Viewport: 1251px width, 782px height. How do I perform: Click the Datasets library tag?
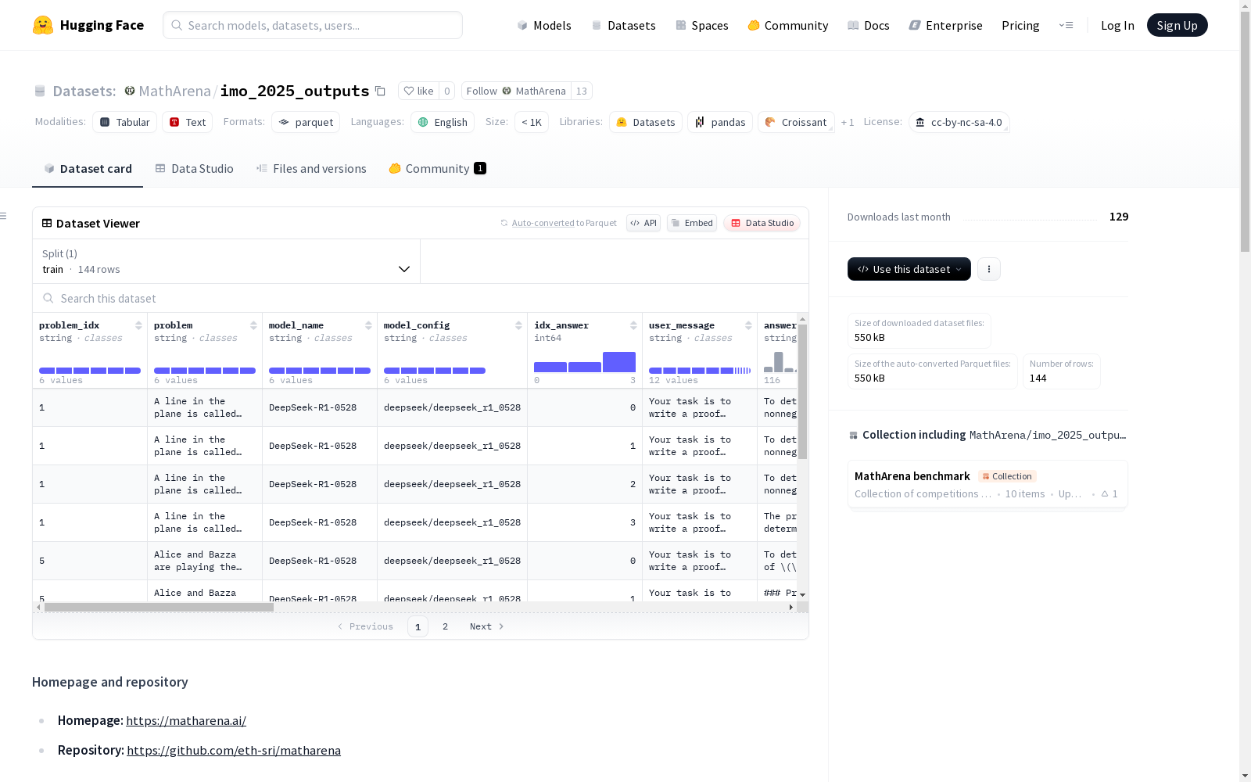tap(646, 122)
